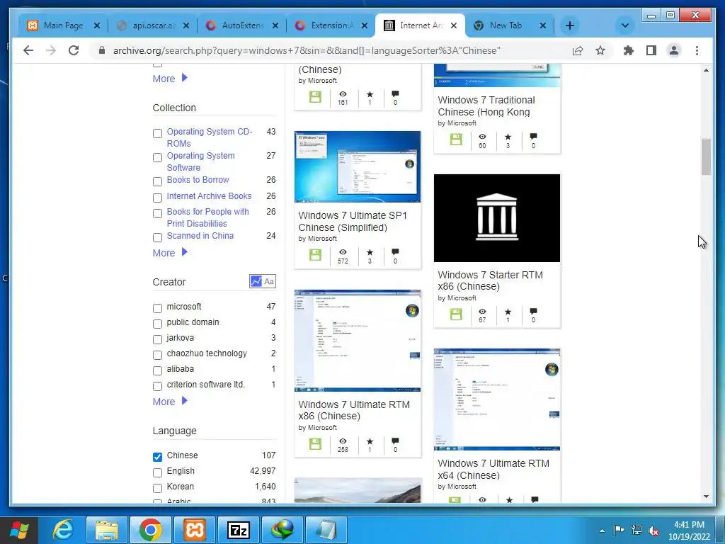
Task: Click the software floppy icon on Starter RTM card
Action: click(x=456, y=314)
